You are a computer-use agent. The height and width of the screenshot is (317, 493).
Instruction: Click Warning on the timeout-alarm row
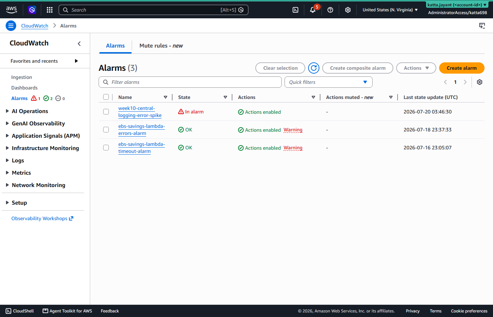pos(293,148)
